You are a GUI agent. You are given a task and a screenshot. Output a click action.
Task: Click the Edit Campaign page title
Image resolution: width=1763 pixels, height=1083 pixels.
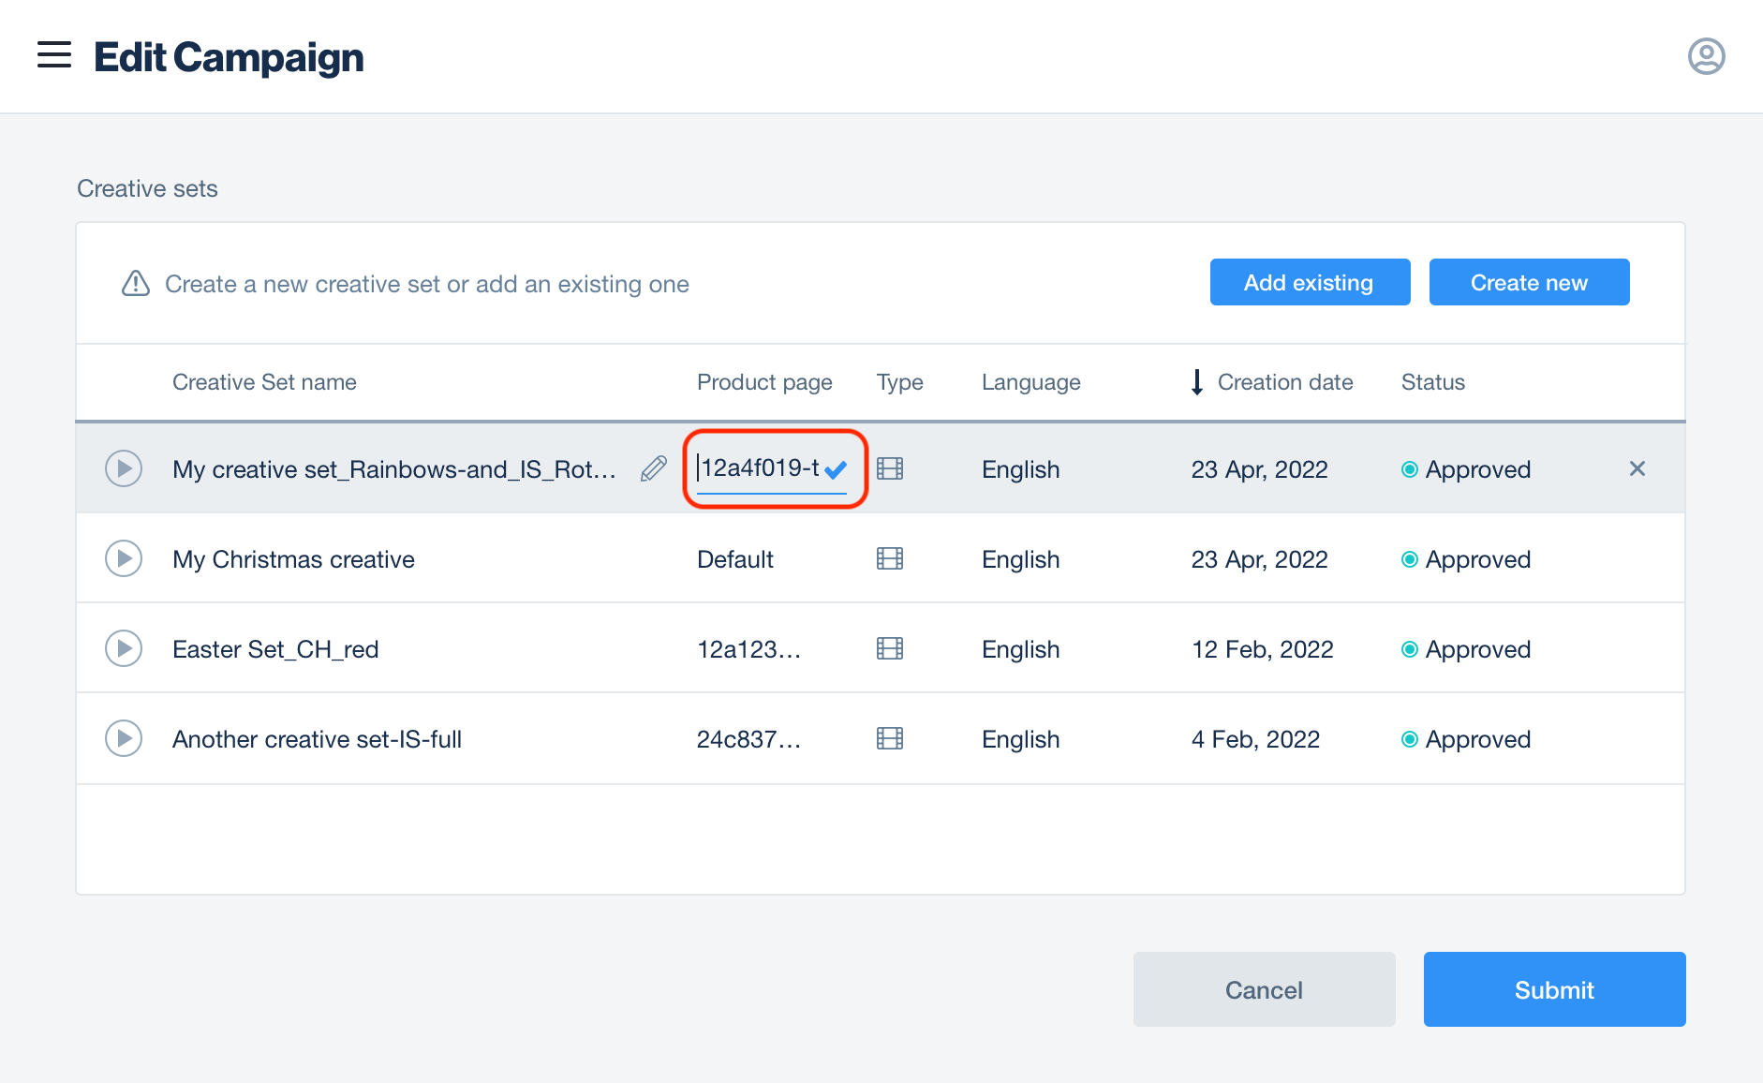229,57
